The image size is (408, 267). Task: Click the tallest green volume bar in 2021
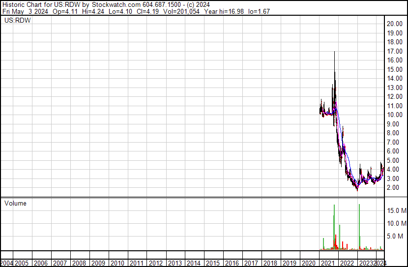334,227
